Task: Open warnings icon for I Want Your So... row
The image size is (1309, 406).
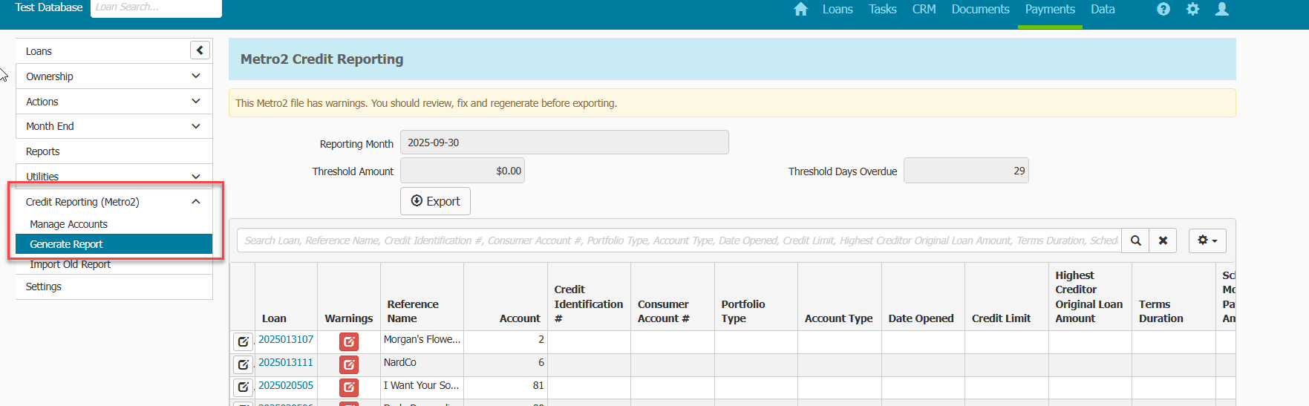Action: click(x=349, y=387)
